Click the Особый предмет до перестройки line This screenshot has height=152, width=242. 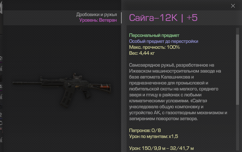[163, 41]
